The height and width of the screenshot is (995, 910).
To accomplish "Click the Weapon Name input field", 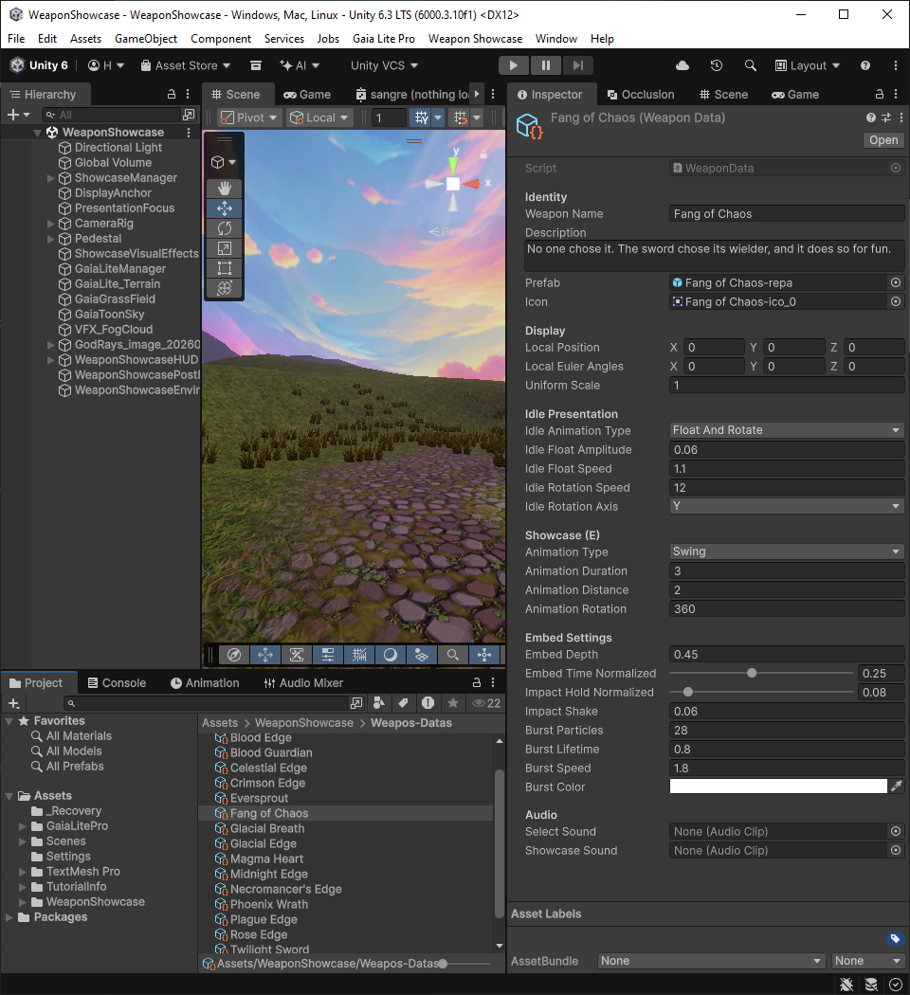I will [787, 214].
